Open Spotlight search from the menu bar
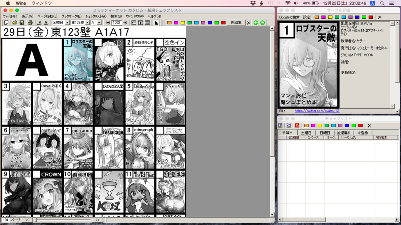The width and height of the screenshot is (401, 225). click(x=382, y=3)
